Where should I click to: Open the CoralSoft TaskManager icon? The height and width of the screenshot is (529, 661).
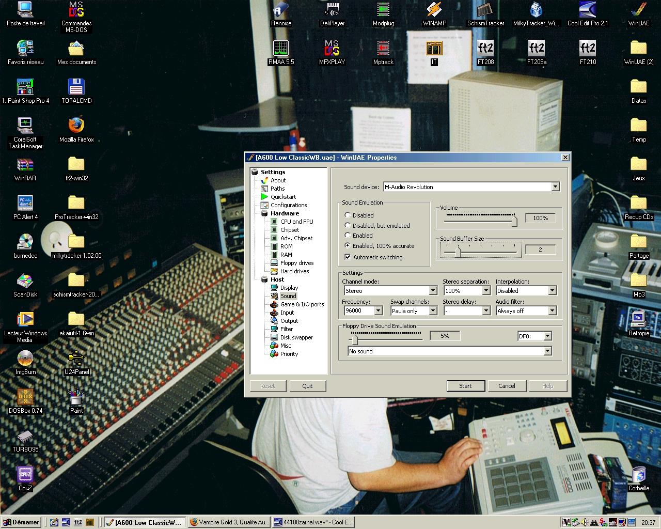point(25,133)
